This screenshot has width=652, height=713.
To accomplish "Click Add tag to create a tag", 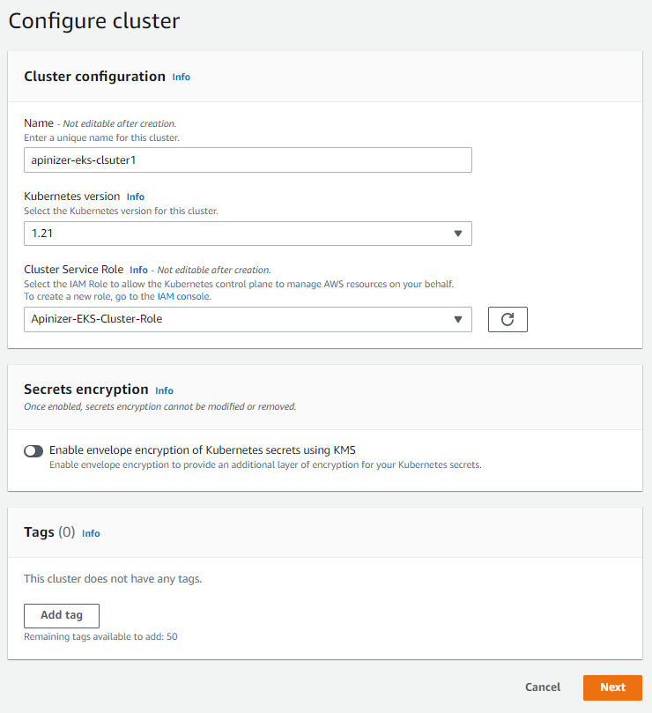I will [x=61, y=615].
